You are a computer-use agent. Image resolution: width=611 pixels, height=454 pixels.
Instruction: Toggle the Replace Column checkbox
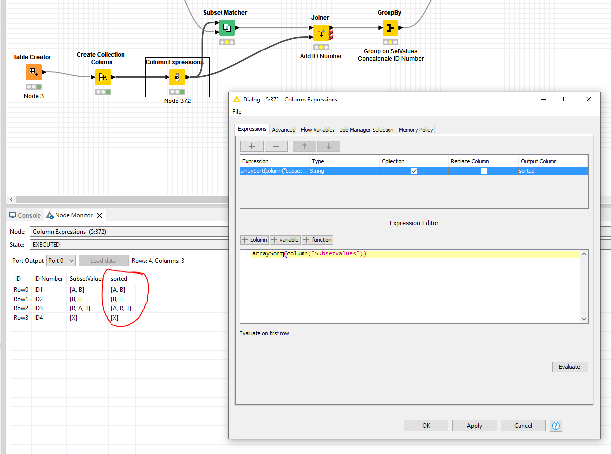point(484,171)
